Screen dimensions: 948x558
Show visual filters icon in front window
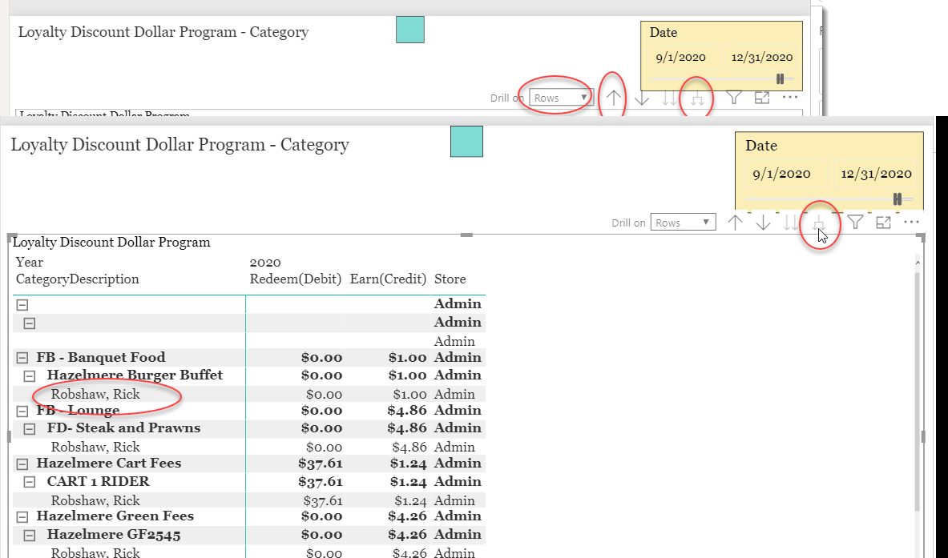[855, 223]
